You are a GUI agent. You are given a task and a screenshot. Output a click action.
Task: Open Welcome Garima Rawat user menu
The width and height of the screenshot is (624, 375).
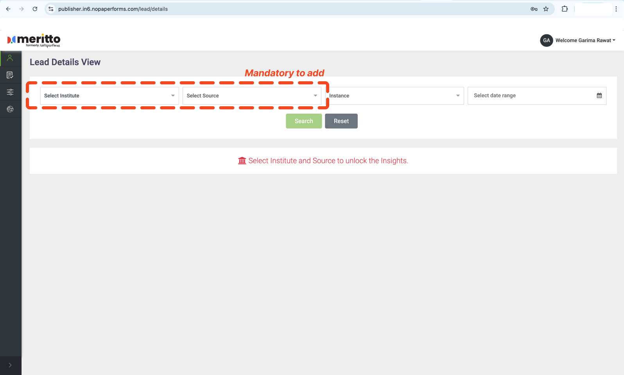tap(585, 40)
